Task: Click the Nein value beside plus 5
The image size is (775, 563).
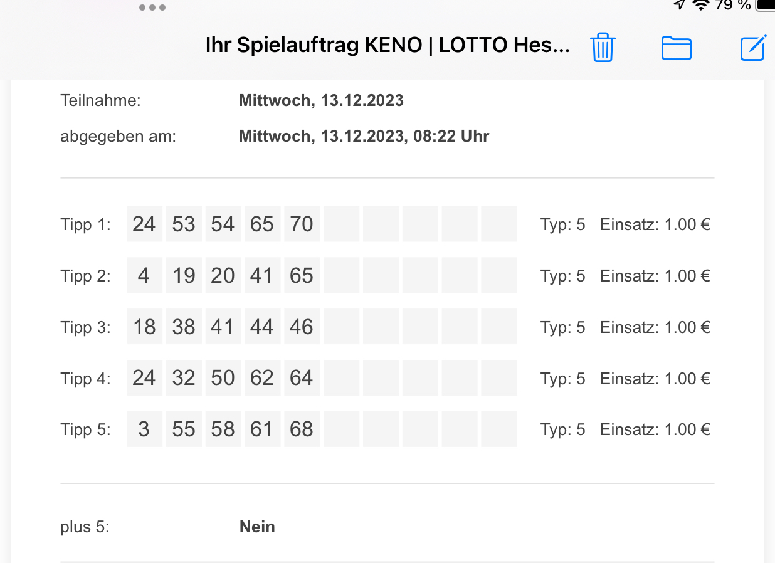Action: (257, 527)
